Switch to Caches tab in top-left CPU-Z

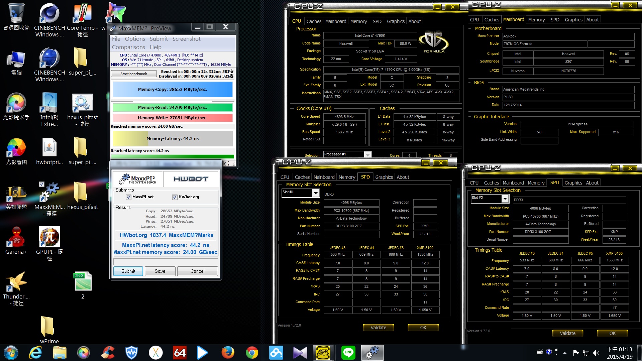(314, 21)
